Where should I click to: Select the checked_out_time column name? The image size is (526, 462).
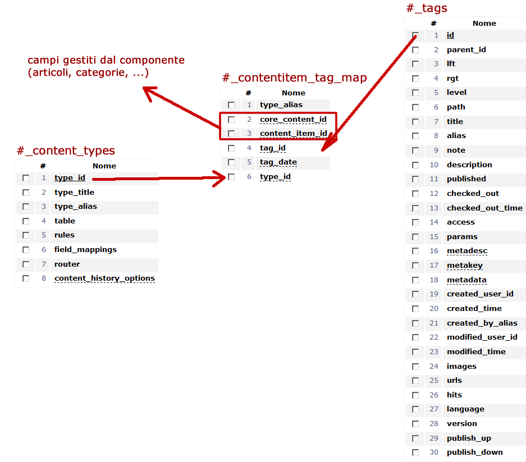click(x=484, y=208)
